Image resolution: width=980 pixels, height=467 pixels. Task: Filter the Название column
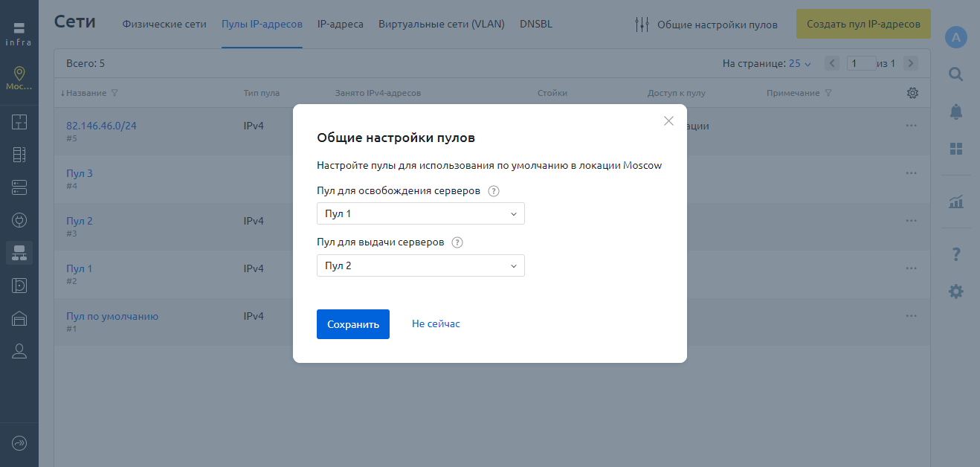point(115,94)
